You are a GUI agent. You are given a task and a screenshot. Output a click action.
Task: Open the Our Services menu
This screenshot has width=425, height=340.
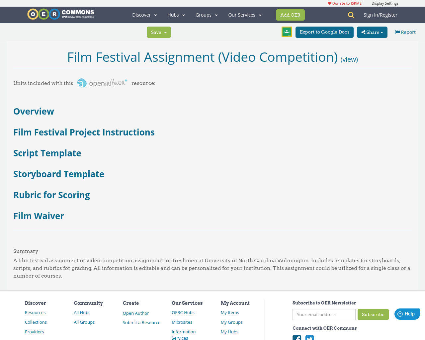tap(244, 14)
